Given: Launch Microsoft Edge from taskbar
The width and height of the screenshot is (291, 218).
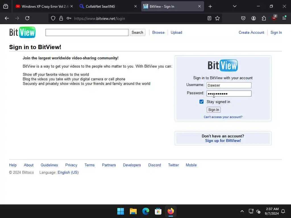Looking at the screenshot, I should click(x=146, y=211).
